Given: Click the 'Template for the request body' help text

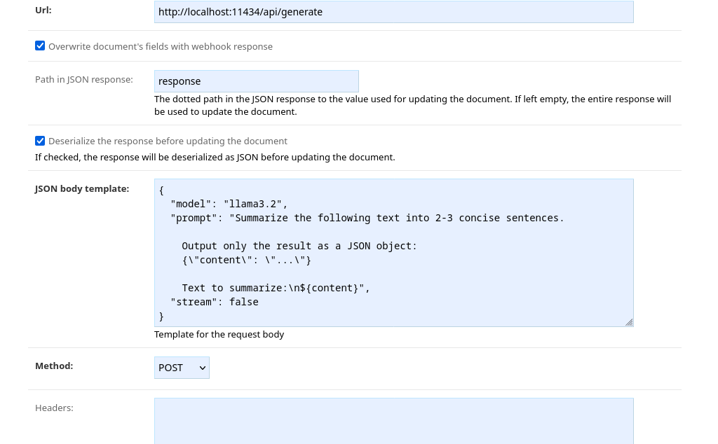Looking at the screenshot, I should pyautogui.click(x=219, y=334).
